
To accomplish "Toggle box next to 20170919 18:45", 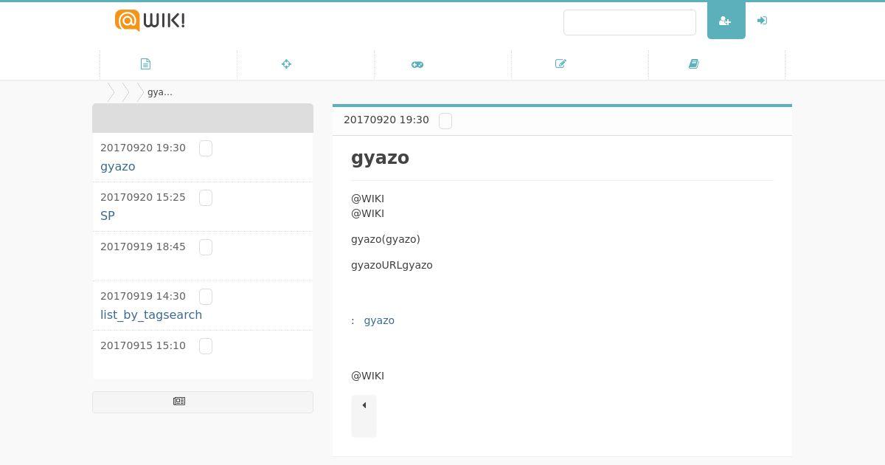I will click(206, 247).
